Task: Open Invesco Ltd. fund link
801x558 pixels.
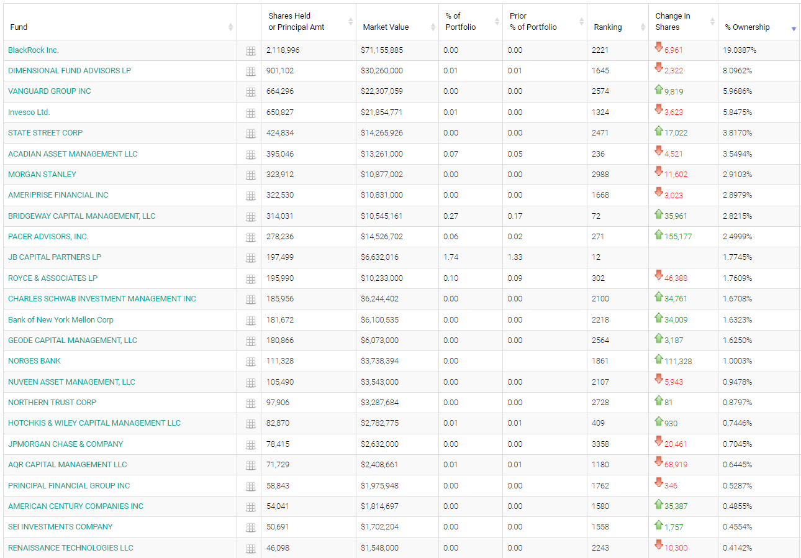Action: pos(29,112)
